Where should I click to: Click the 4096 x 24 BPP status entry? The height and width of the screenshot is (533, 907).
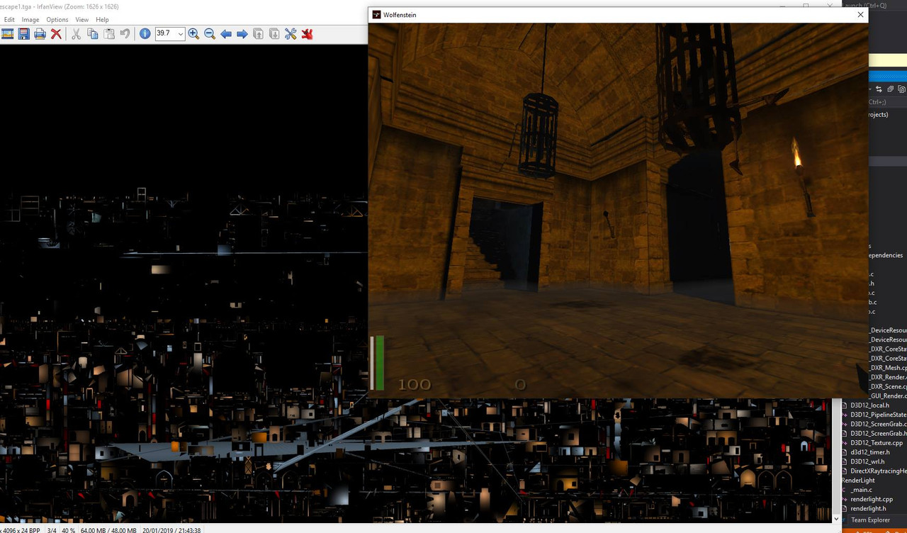[21, 530]
